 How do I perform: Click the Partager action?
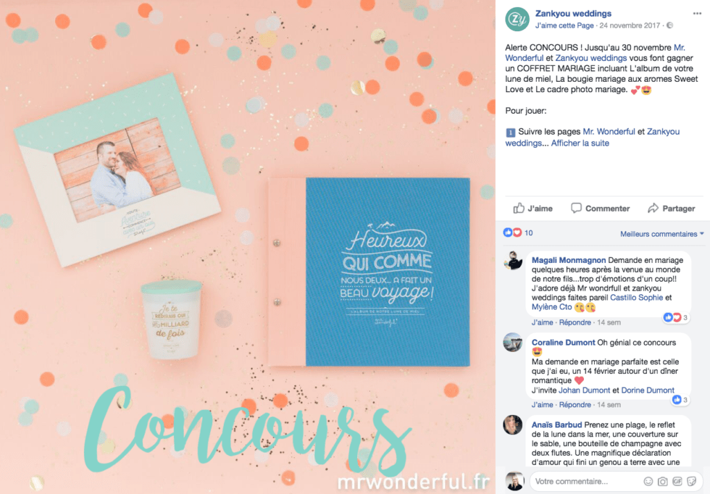(671, 208)
